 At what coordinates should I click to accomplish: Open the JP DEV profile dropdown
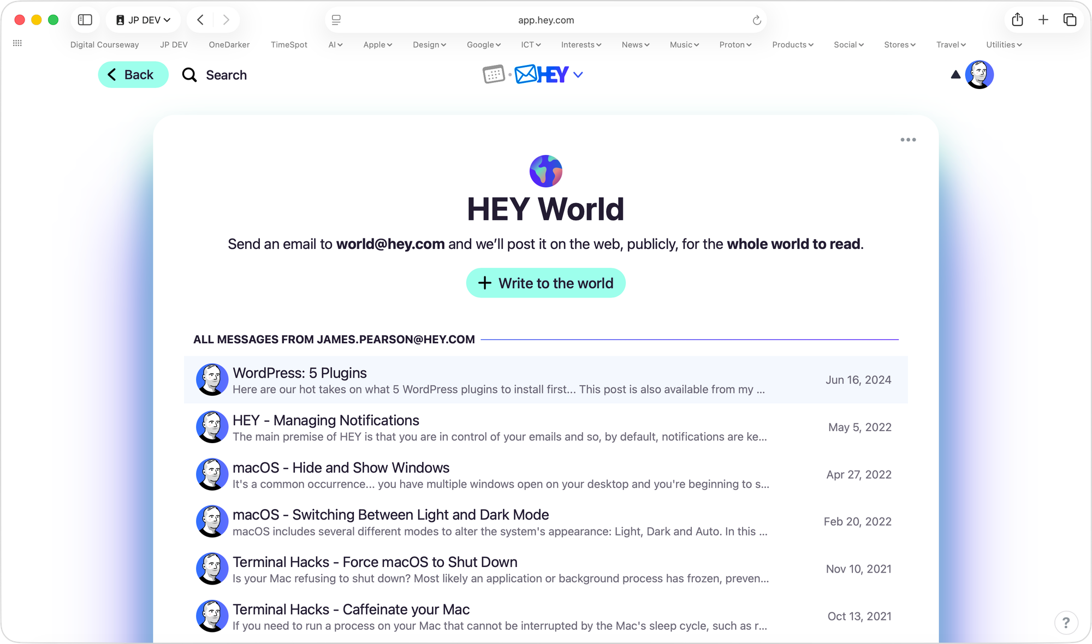pyautogui.click(x=143, y=20)
